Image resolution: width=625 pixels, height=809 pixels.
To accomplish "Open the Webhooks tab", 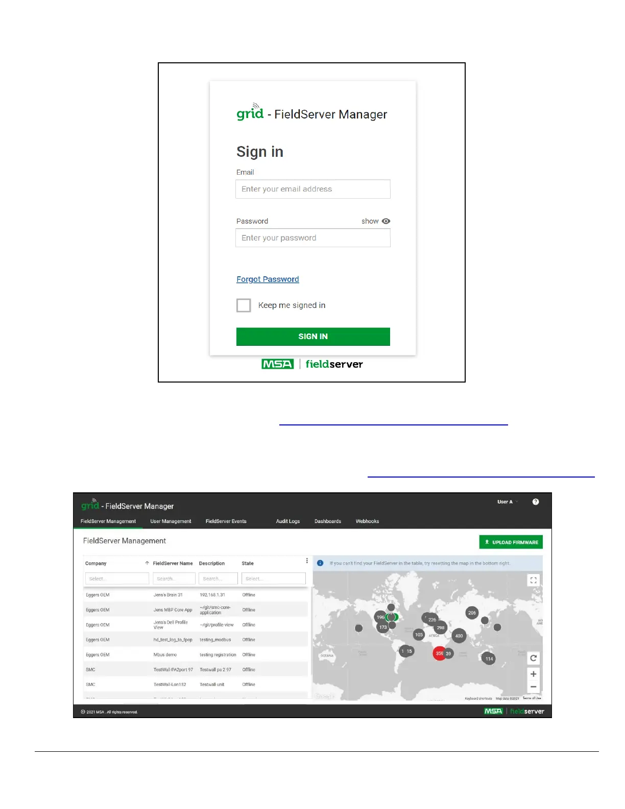I will (x=367, y=521).
